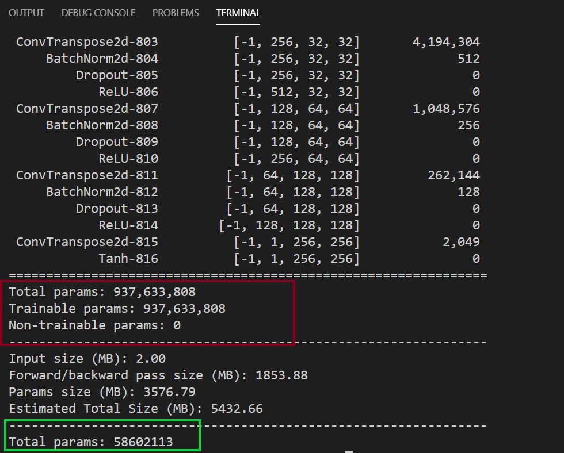Click the ConvTranspose2d-815 output shape
The width and height of the screenshot is (564, 453).
(x=297, y=242)
